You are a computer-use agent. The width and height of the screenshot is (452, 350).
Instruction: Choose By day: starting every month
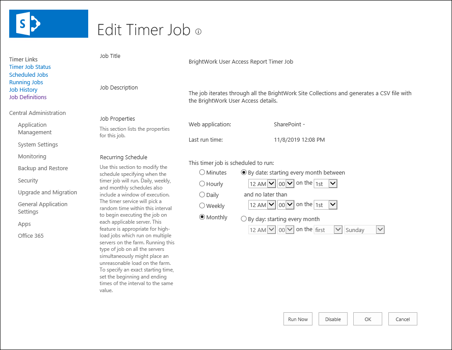click(244, 219)
